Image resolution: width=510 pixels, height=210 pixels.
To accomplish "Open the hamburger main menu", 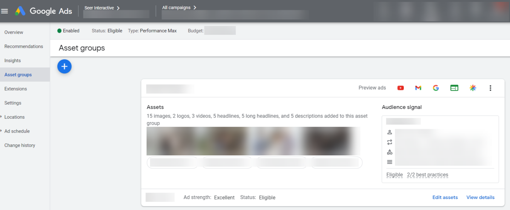I will 5,11.
